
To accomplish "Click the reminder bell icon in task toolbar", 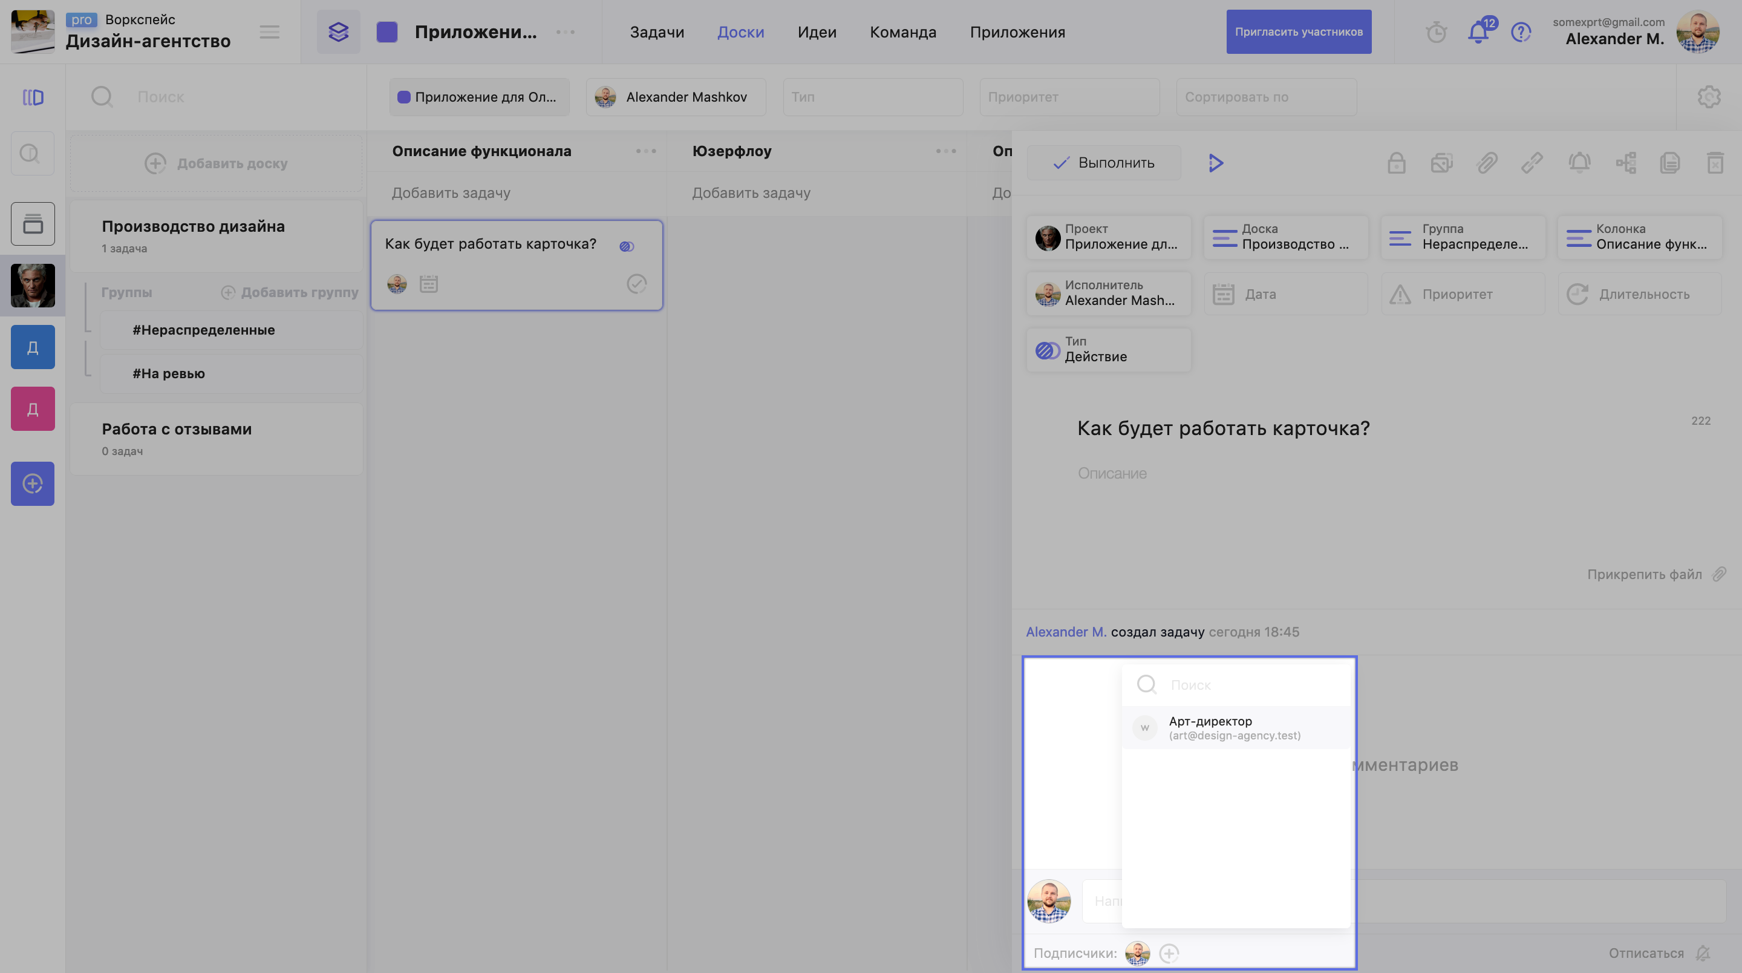I will point(1579,163).
